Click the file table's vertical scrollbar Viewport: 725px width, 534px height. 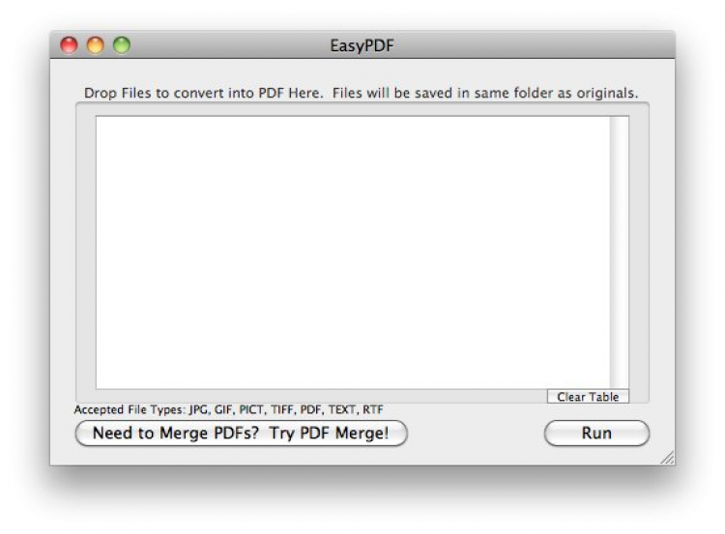pos(619,251)
